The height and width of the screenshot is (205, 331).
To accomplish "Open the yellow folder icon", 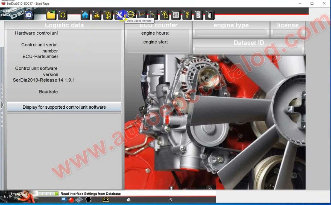I will [x=51, y=15].
